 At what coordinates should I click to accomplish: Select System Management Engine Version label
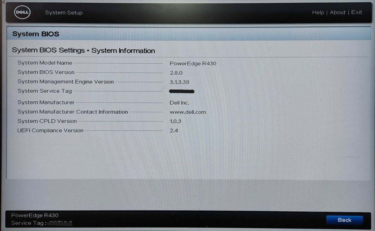(x=66, y=82)
